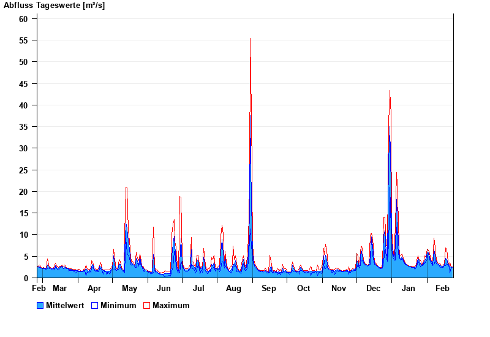The width and height of the screenshot is (490, 337).
Task: Click the Jan month label
Action: 408,288
